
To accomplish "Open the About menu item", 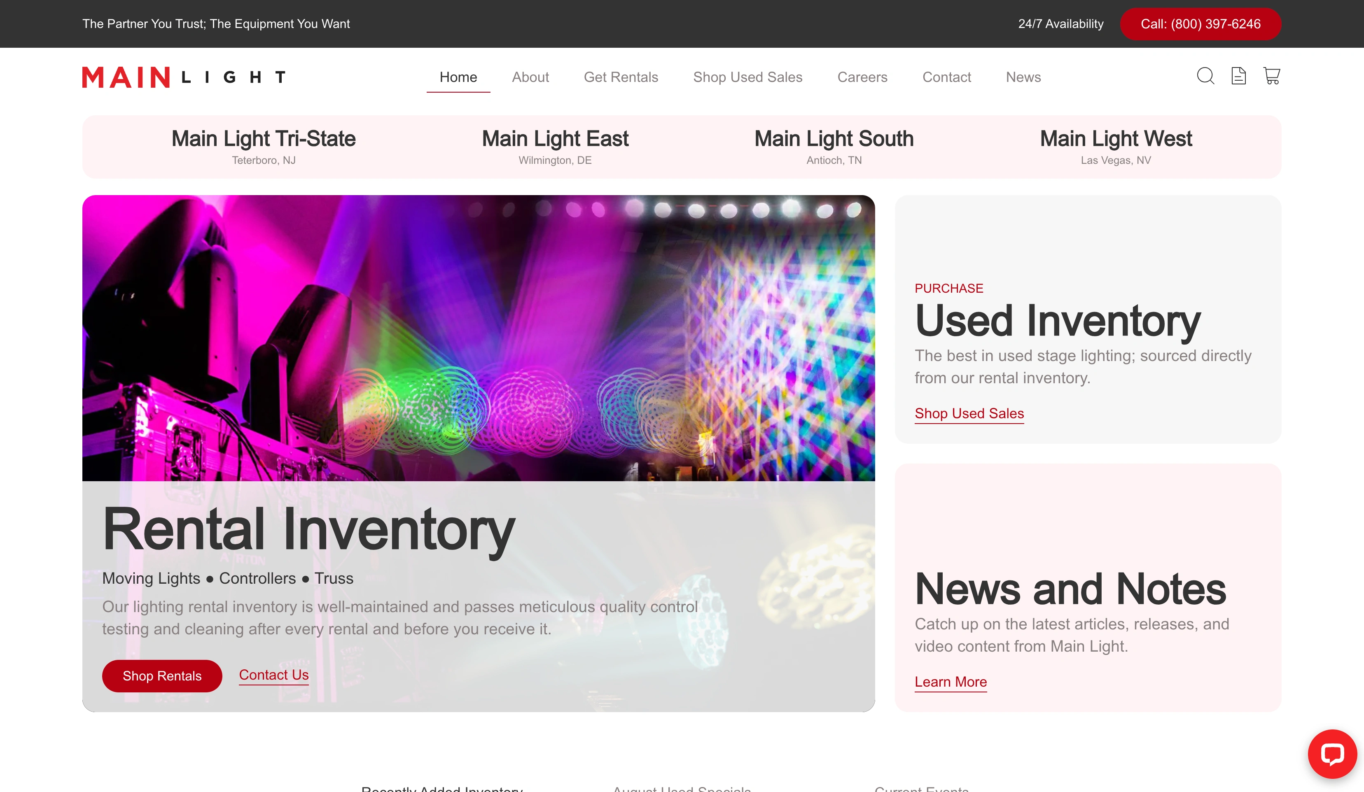I will [530, 77].
